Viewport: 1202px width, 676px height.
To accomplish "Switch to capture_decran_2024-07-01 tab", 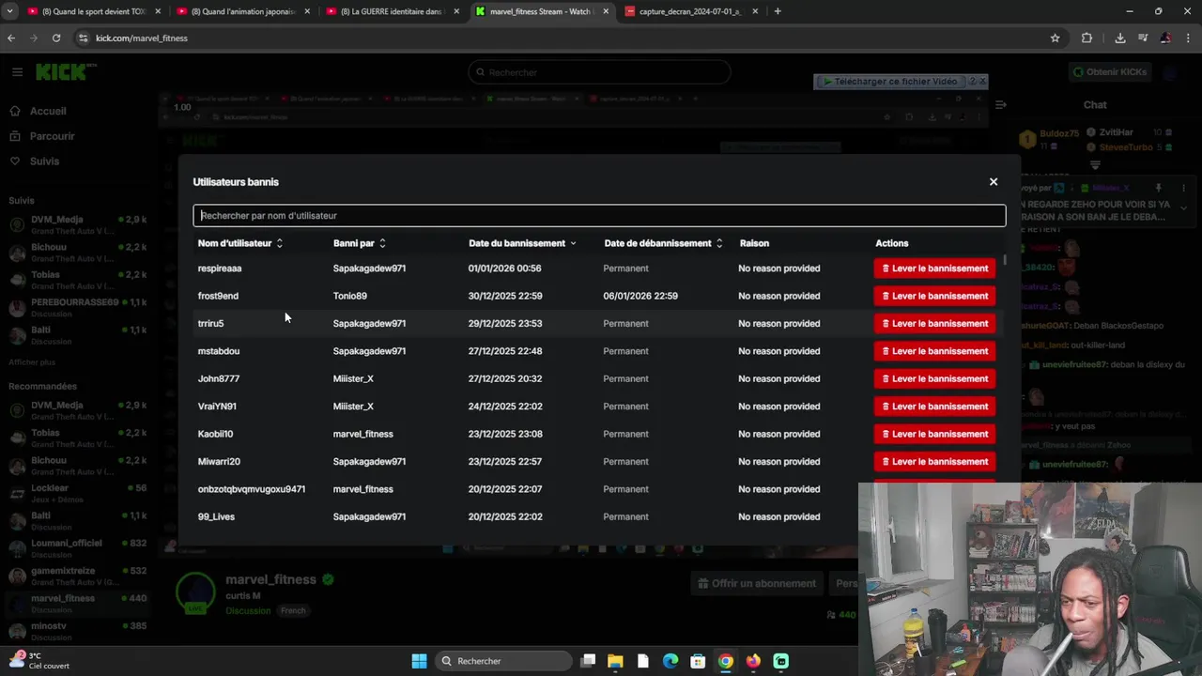I will pyautogui.click(x=690, y=11).
